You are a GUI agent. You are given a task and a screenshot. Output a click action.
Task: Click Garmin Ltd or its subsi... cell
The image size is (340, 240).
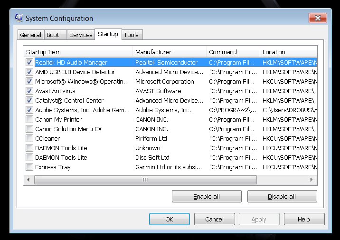169,167
